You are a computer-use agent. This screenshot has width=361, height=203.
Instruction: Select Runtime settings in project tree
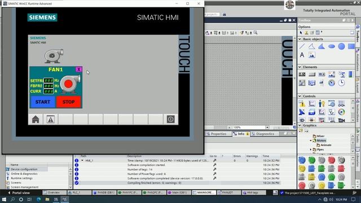point(21,178)
